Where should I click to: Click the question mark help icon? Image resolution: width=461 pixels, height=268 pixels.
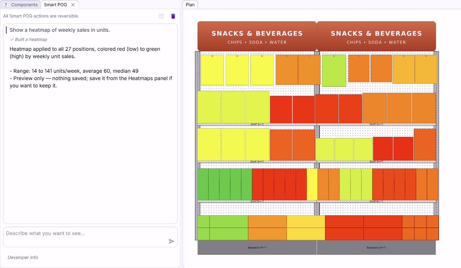coord(6,5)
